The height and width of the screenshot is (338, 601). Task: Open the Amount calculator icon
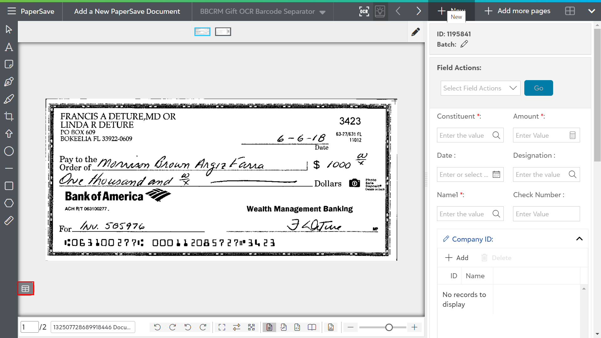(x=572, y=136)
